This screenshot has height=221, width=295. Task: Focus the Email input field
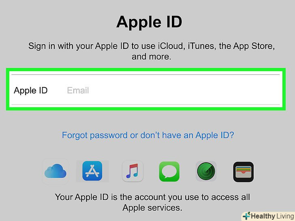173,90
